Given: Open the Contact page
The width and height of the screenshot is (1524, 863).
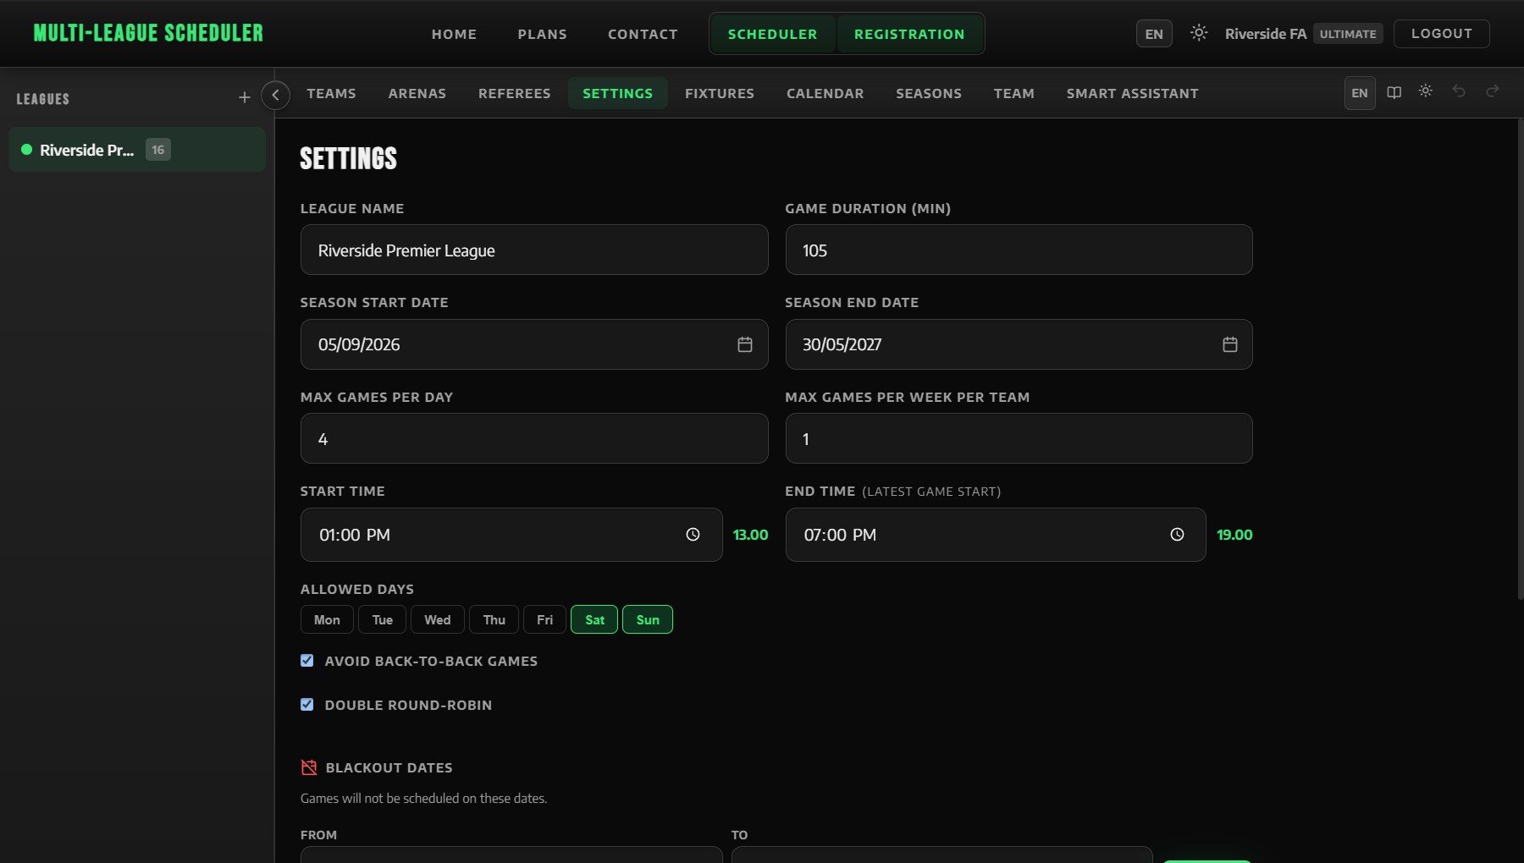Looking at the screenshot, I should (x=643, y=34).
